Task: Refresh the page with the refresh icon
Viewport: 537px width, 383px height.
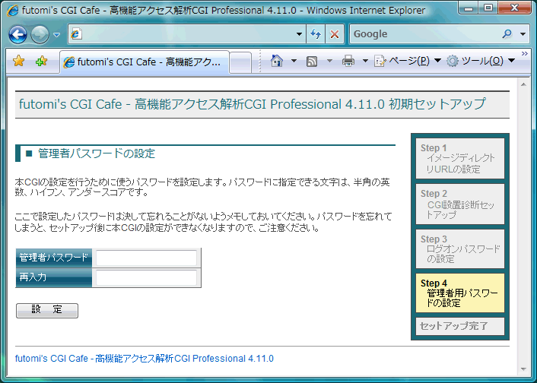Action: tap(316, 34)
